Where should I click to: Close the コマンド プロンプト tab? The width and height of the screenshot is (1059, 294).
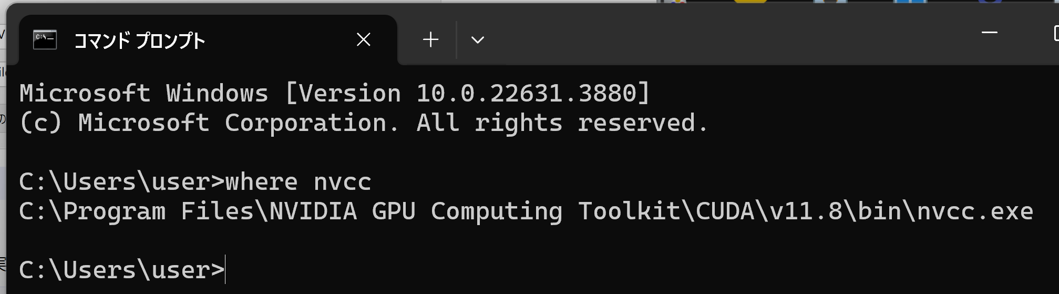click(x=363, y=39)
